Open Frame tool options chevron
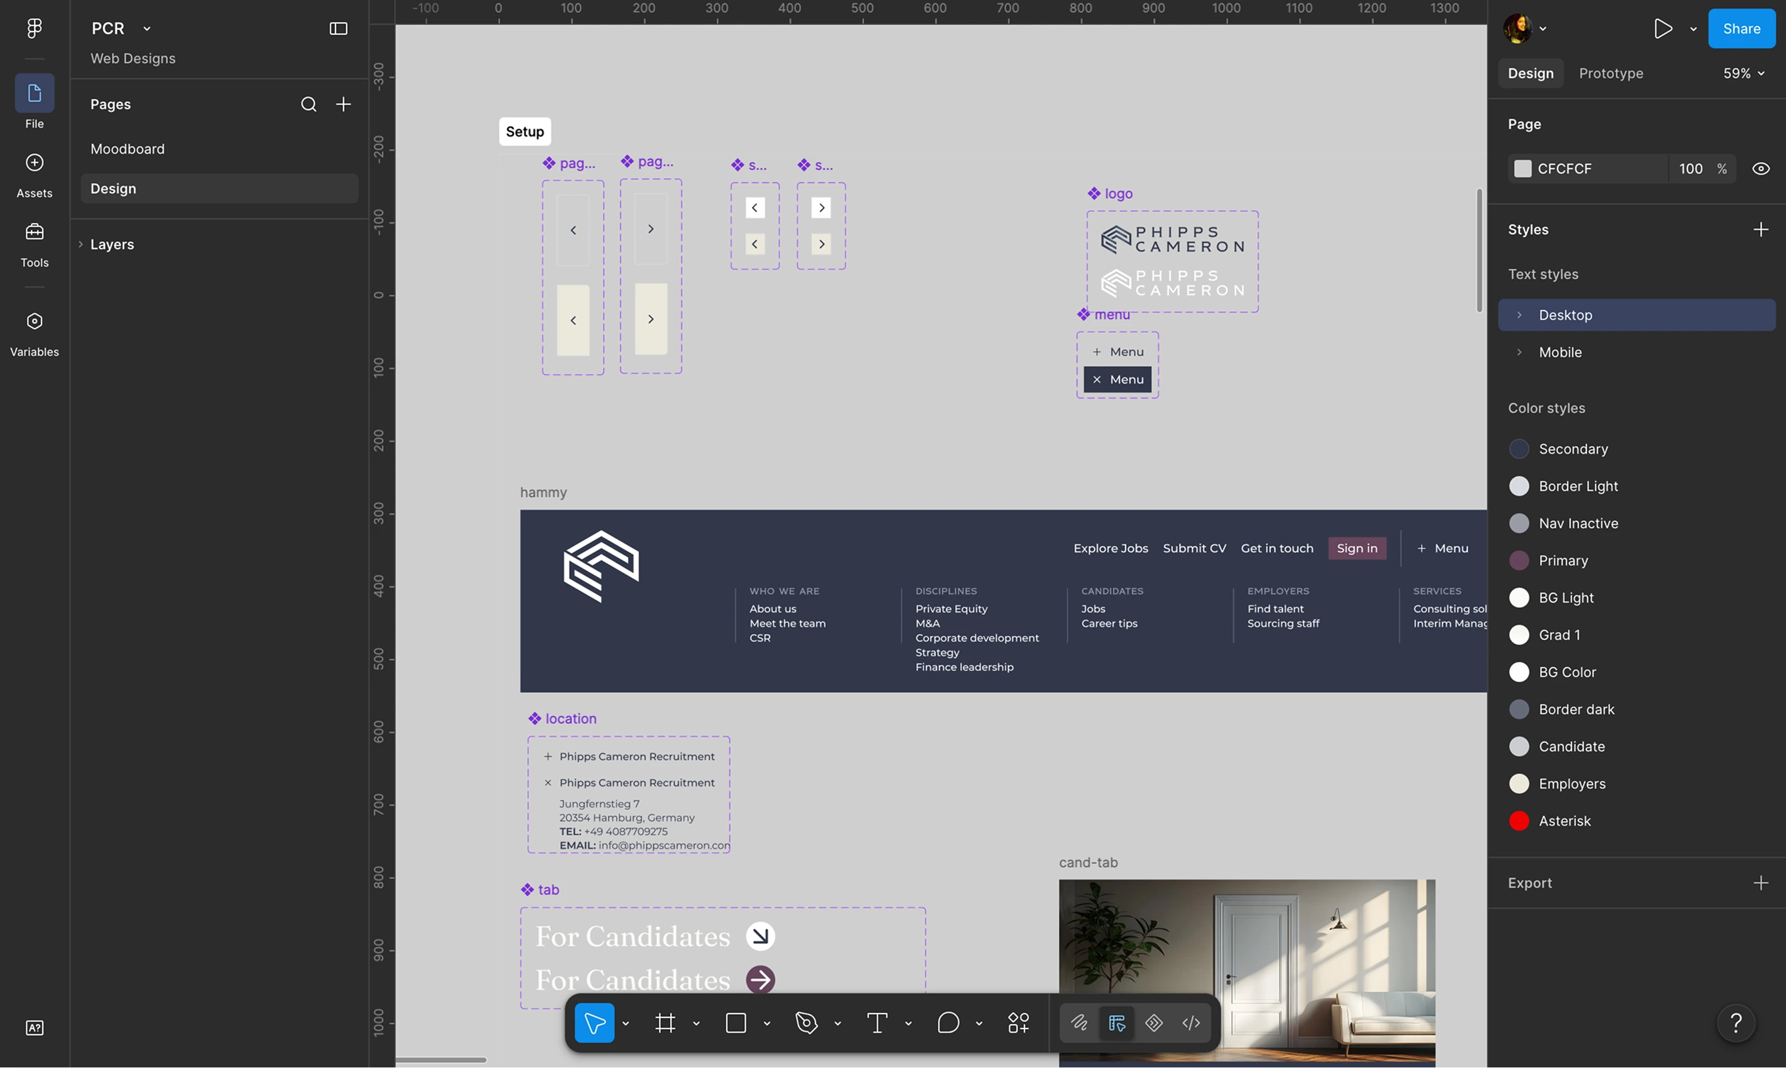This screenshot has width=1786, height=1068. 696,1023
